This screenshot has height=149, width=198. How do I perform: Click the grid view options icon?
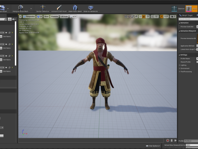[x=9, y=19]
